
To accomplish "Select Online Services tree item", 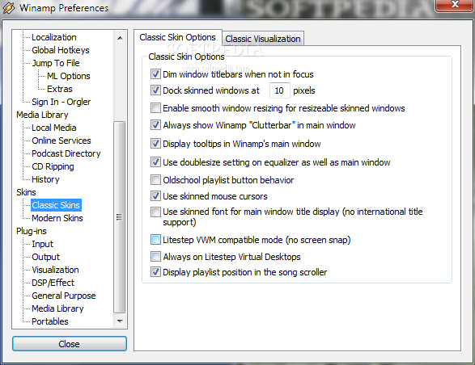I will tap(61, 141).
